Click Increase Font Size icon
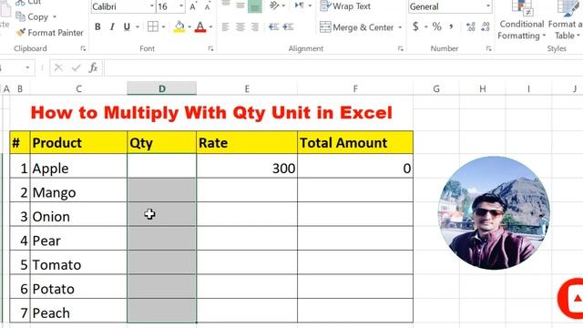The width and height of the screenshot is (583, 328). [x=193, y=6]
